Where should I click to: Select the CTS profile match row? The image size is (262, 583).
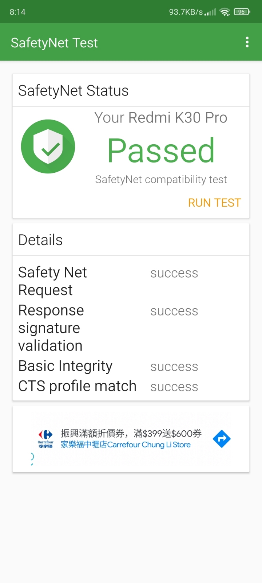[131, 386]
